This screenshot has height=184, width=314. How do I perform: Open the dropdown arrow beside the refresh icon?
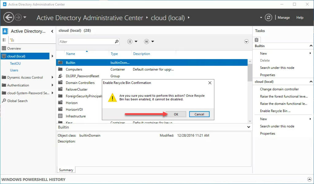coord(261,17)
